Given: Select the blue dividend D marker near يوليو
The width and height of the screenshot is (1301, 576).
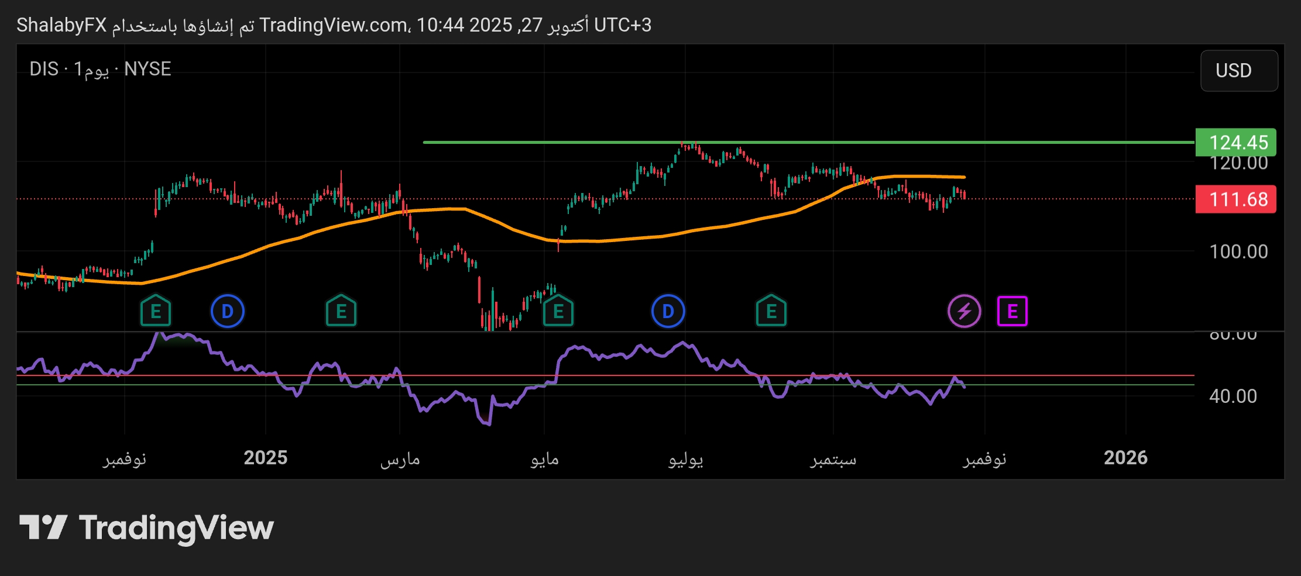Looking at the screenshot, I should pos(668,311).
